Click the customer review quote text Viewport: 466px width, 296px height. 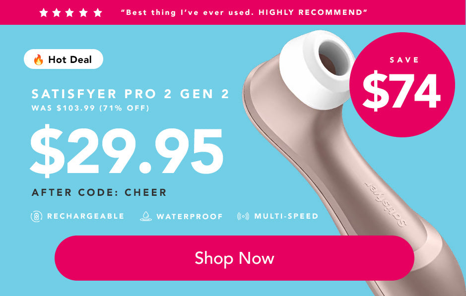tap(244, 12)
